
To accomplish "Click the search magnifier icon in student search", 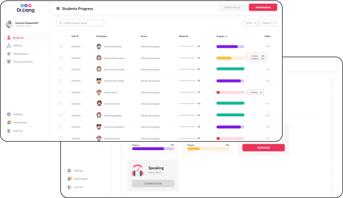I will (61, 23).
